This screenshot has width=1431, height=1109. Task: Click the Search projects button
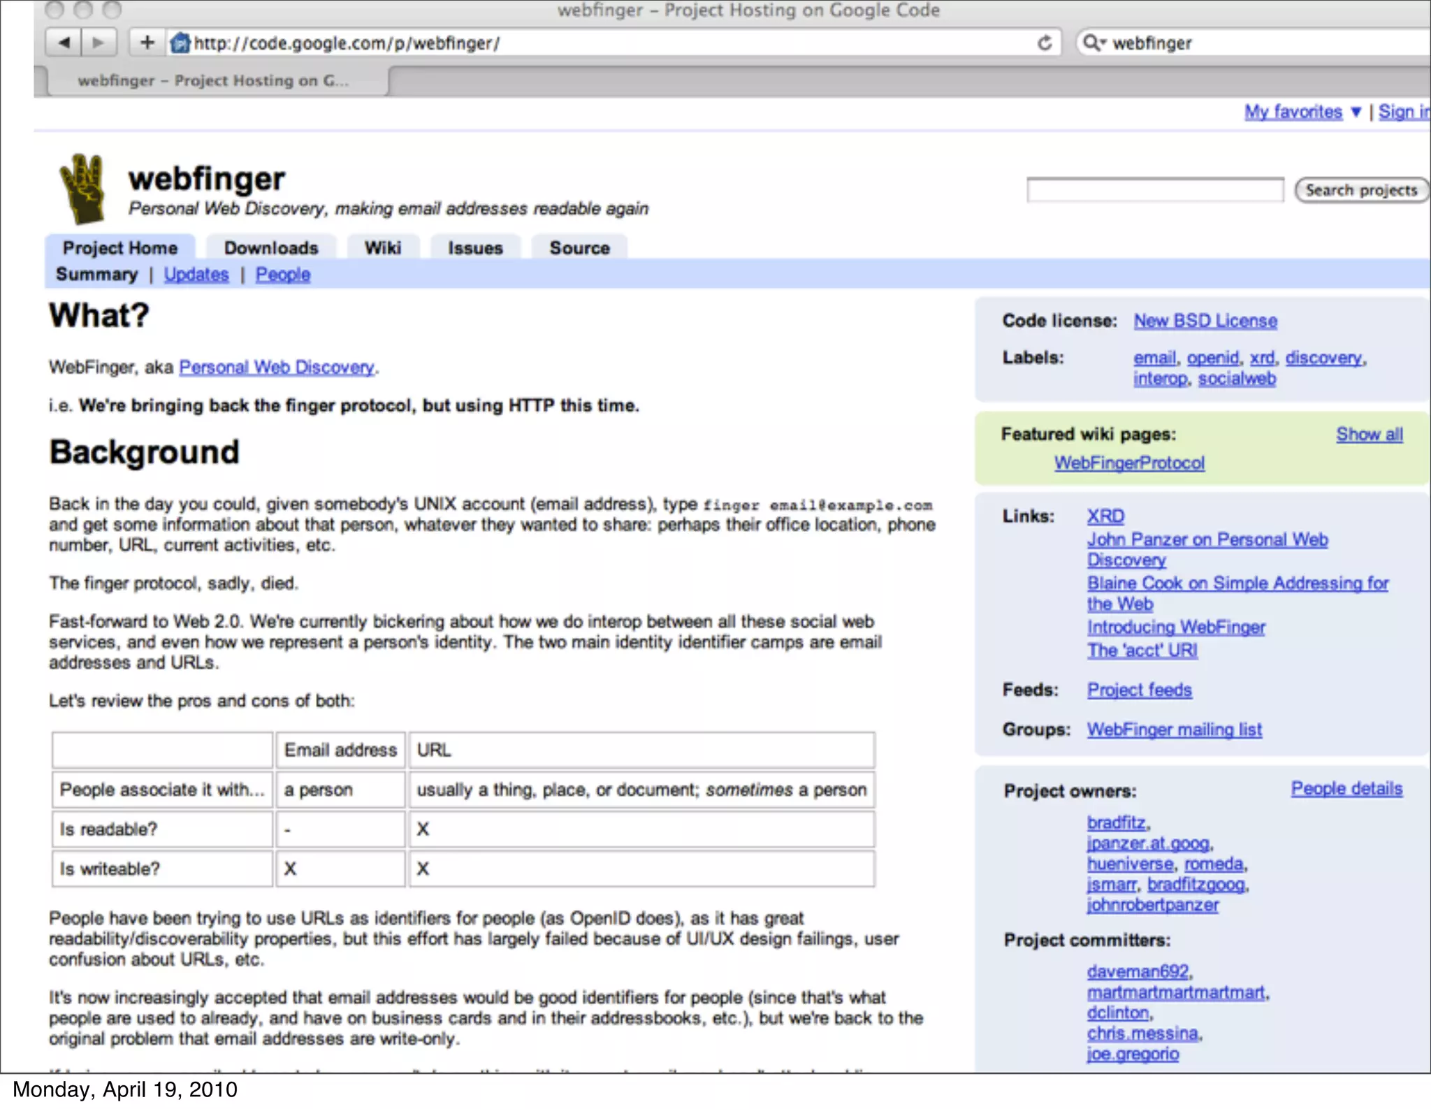(x=1360, y=190)
